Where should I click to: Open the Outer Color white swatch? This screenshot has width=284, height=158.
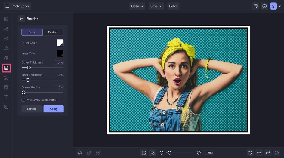pos(60,43)
